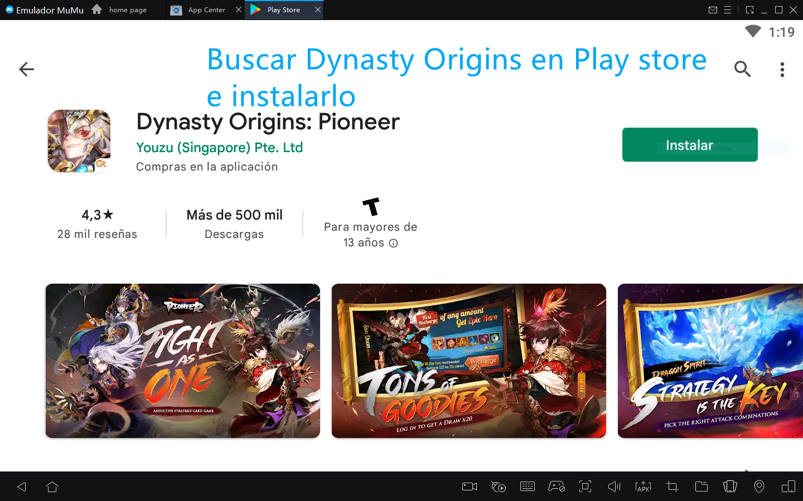The width and height of the screenshot is (803, 501).
Task: Toggle the gamepad mode icon
Action: (x=556, y=487)
